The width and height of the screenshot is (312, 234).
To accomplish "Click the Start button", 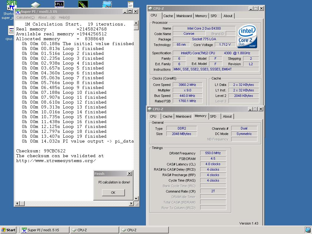I will [x=8, y=230].
